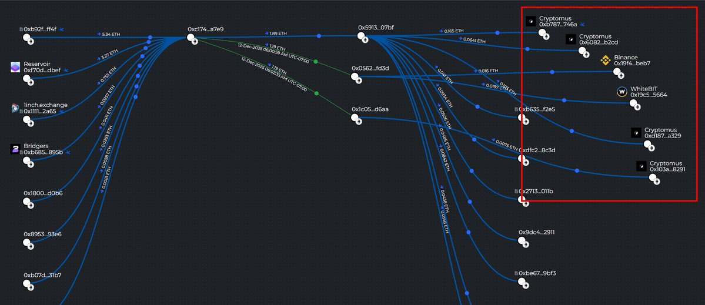Viewport: 705px width, 305px height.
Task: Click the Reservoir name label
Action: pyautogui.click(x=36, y=64)
